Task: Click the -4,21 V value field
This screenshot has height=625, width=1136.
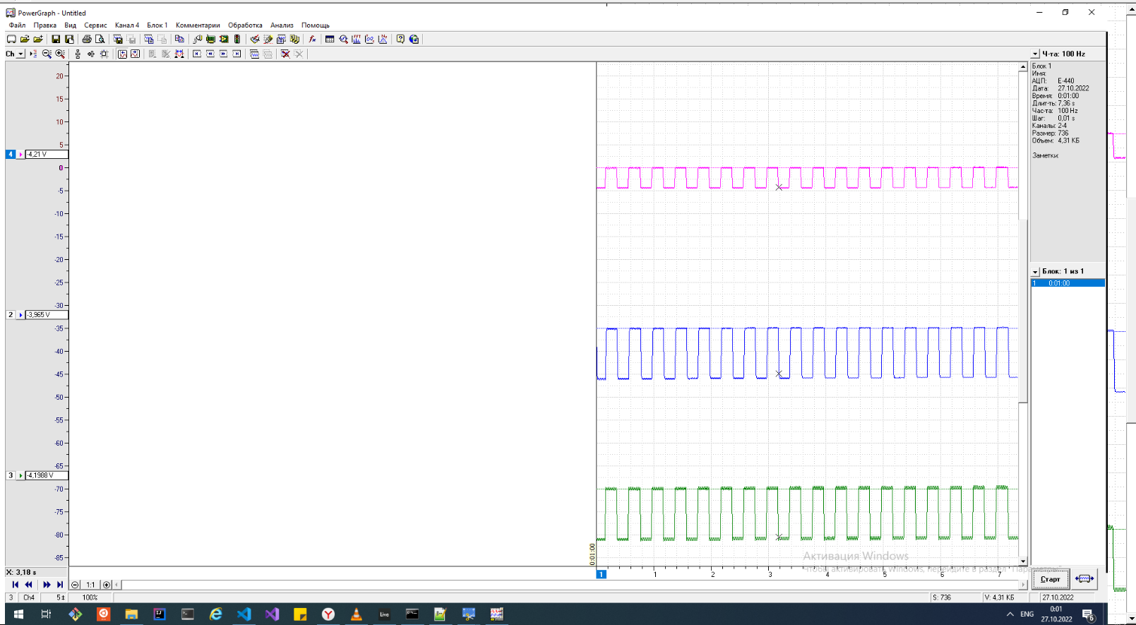Action: click(47, 154)
